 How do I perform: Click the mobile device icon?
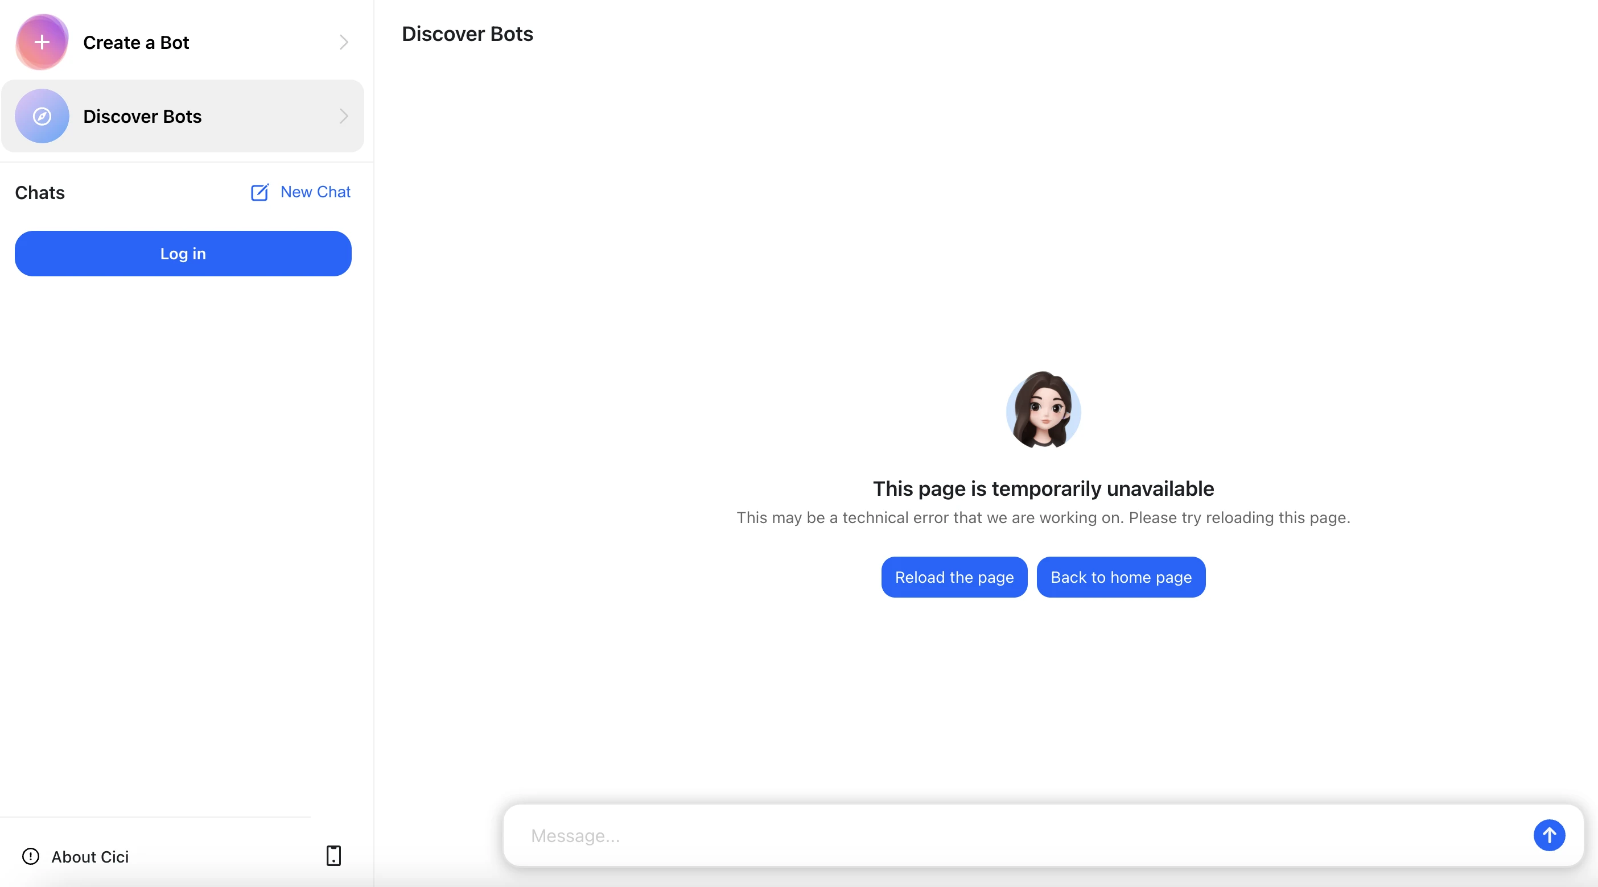pos(333,855)
